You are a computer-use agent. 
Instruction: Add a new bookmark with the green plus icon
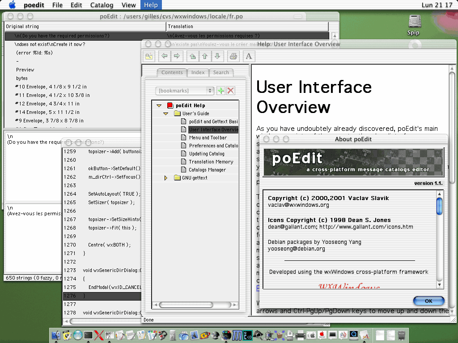tap(220, 91)
